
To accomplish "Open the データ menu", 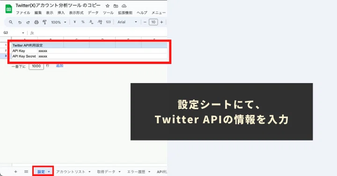I will (93, 13).
